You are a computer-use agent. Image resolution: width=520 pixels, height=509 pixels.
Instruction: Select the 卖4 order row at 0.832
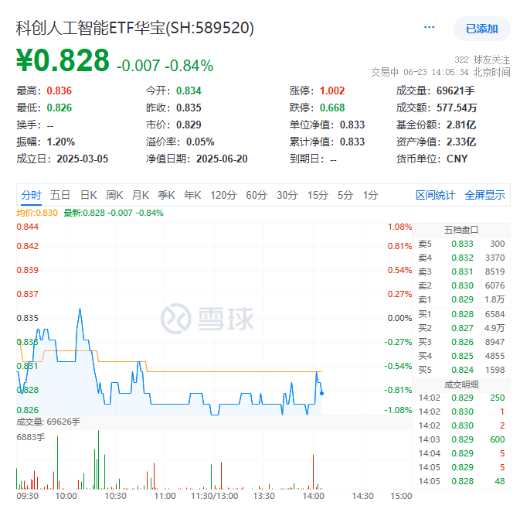(x=461, y=258)
